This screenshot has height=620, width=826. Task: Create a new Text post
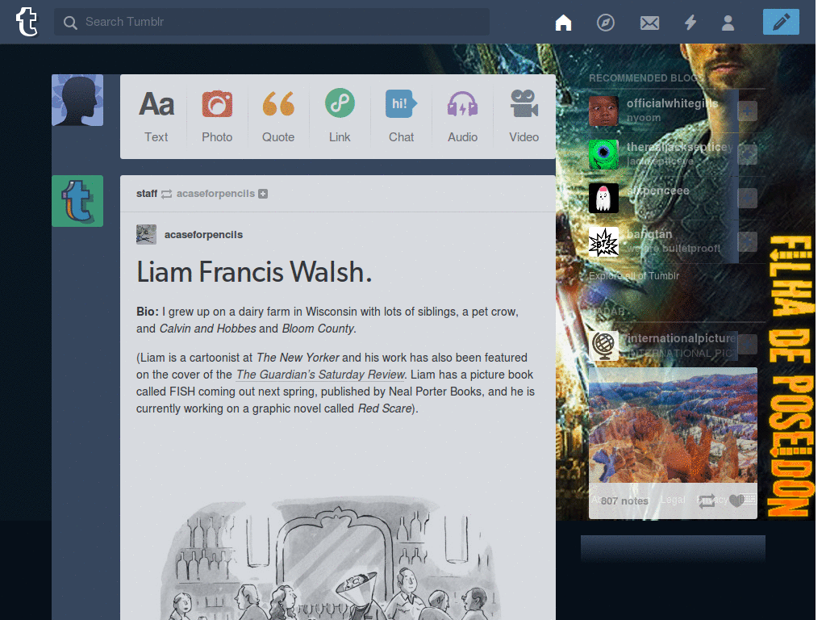point(156,116)
